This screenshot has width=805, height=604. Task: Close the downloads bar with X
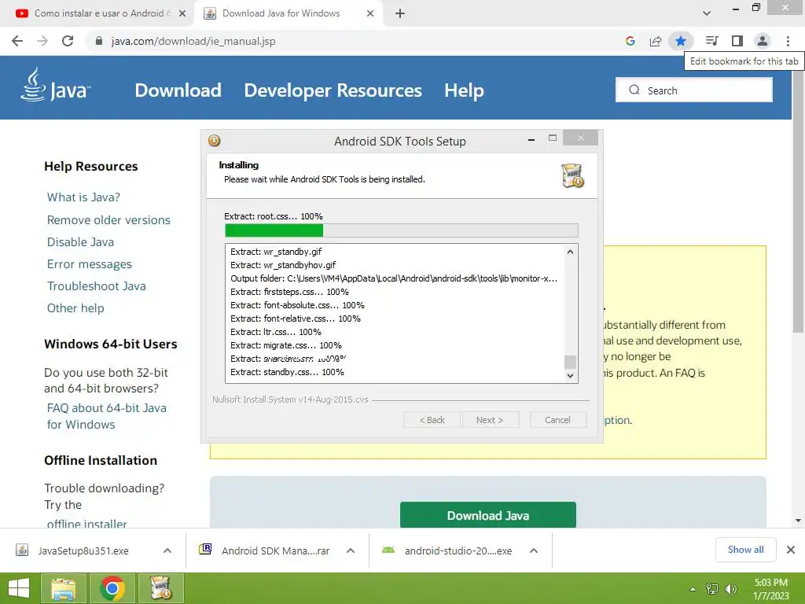(791, 550)
